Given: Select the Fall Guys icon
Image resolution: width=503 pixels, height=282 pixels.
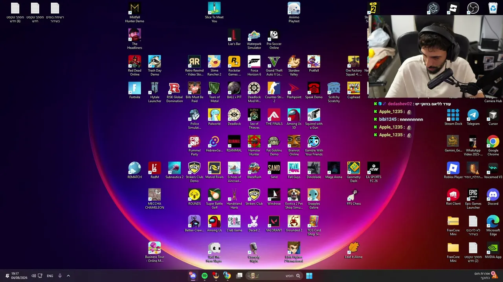Looking at the screenshot, I should point(294,170).
